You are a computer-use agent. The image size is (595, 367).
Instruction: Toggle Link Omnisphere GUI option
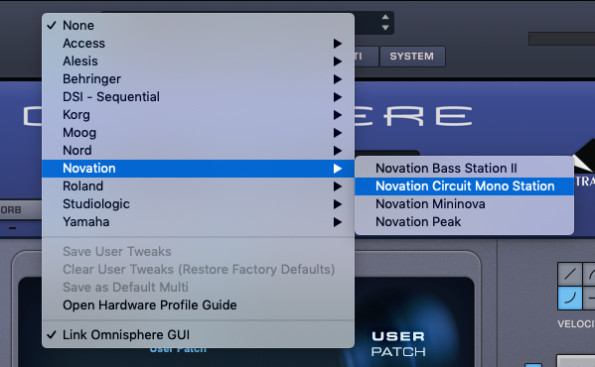pos(198,335)
